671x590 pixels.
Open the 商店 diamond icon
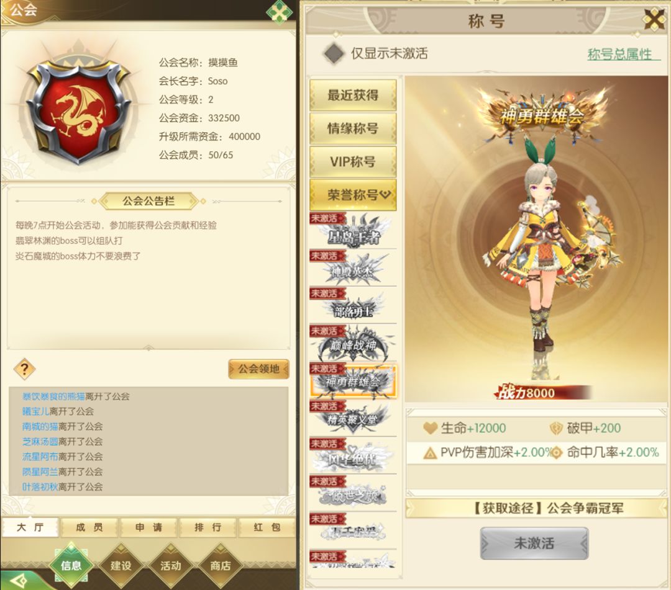(x=221, y=565)
